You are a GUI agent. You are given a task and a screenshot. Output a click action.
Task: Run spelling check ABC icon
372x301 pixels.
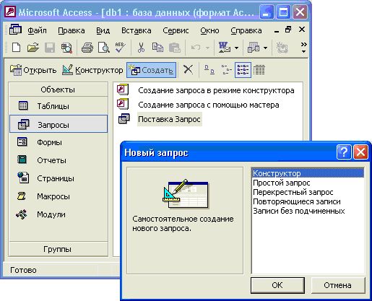[121, 48]
